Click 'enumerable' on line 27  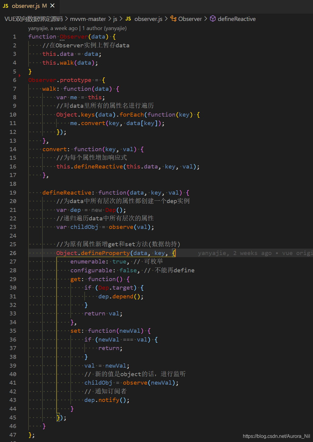point(88,261)
